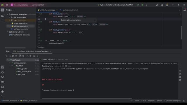Click console horizontal scrollbar

(x=87, y=98)
